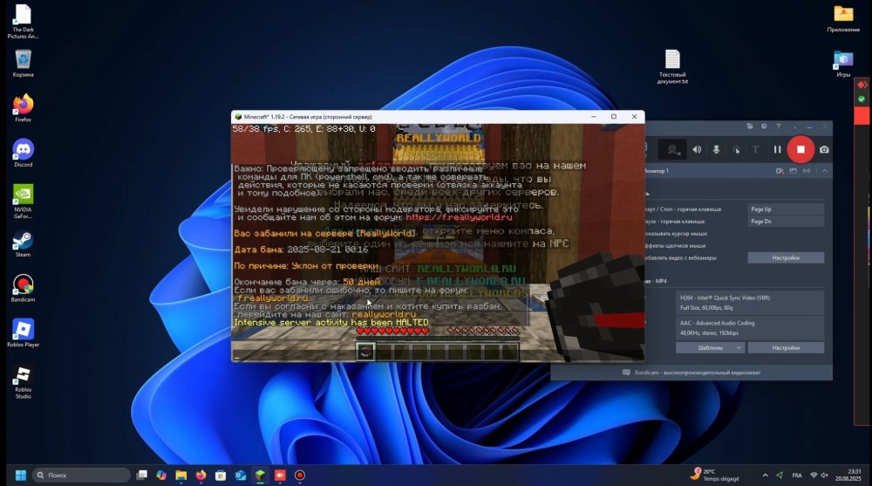Open the Steam desktop shortcut
Image resolution: width=872 pixels, height=486 pixels.
[x=23, y=243]
